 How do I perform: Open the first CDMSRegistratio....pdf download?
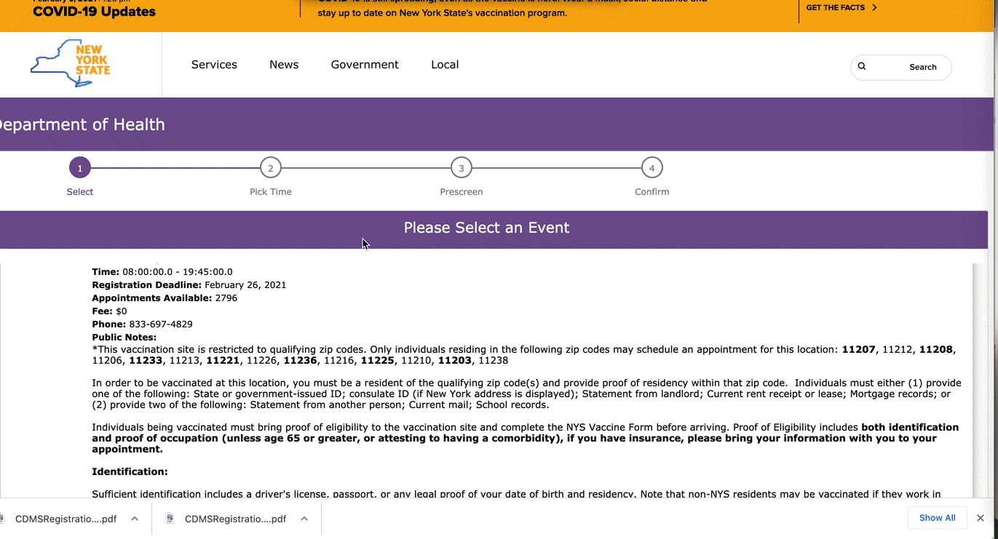(66, 519)
